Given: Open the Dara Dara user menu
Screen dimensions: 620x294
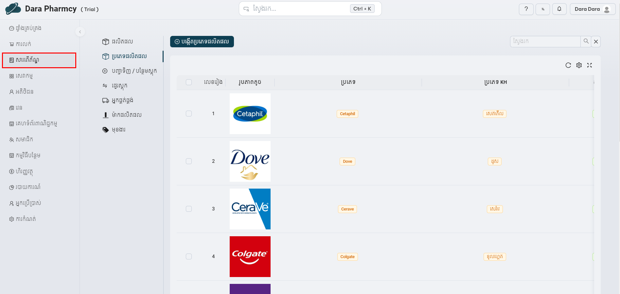Looking at the screenshot, I should pyautogui.click(x=592, y=9).
